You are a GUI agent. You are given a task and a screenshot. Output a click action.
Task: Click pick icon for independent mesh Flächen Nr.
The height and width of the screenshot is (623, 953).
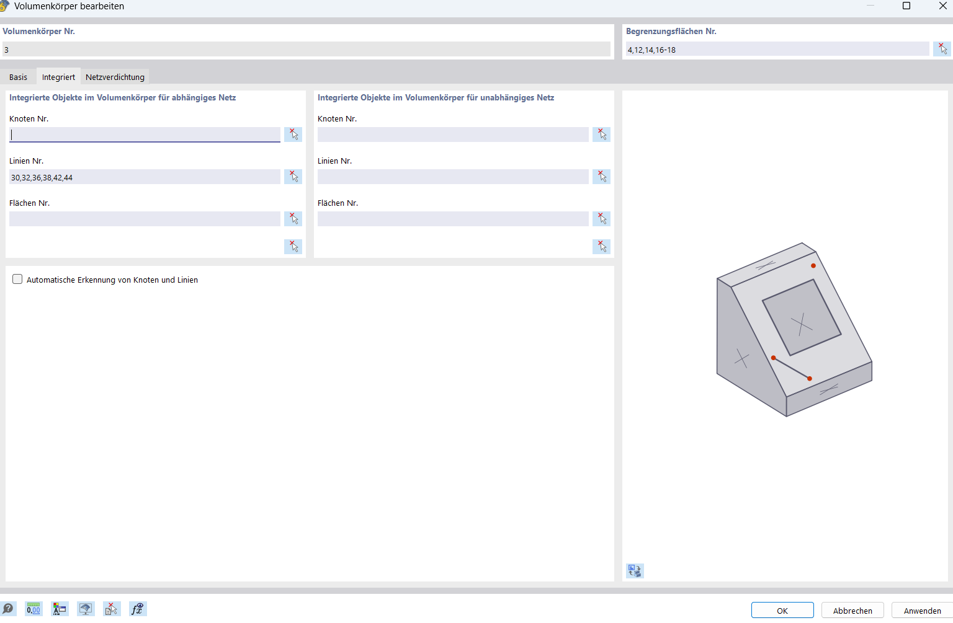tap(601, 219)
